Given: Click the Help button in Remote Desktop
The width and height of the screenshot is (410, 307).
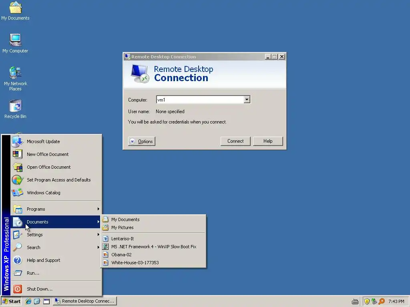Looking at the screenshot, I should click(268, 141).
